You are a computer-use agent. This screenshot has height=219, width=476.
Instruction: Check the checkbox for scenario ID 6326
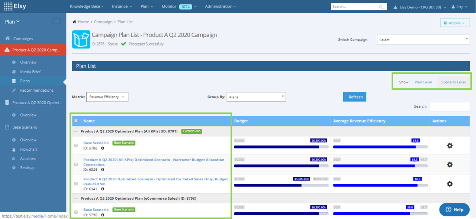tap(76, 164)
